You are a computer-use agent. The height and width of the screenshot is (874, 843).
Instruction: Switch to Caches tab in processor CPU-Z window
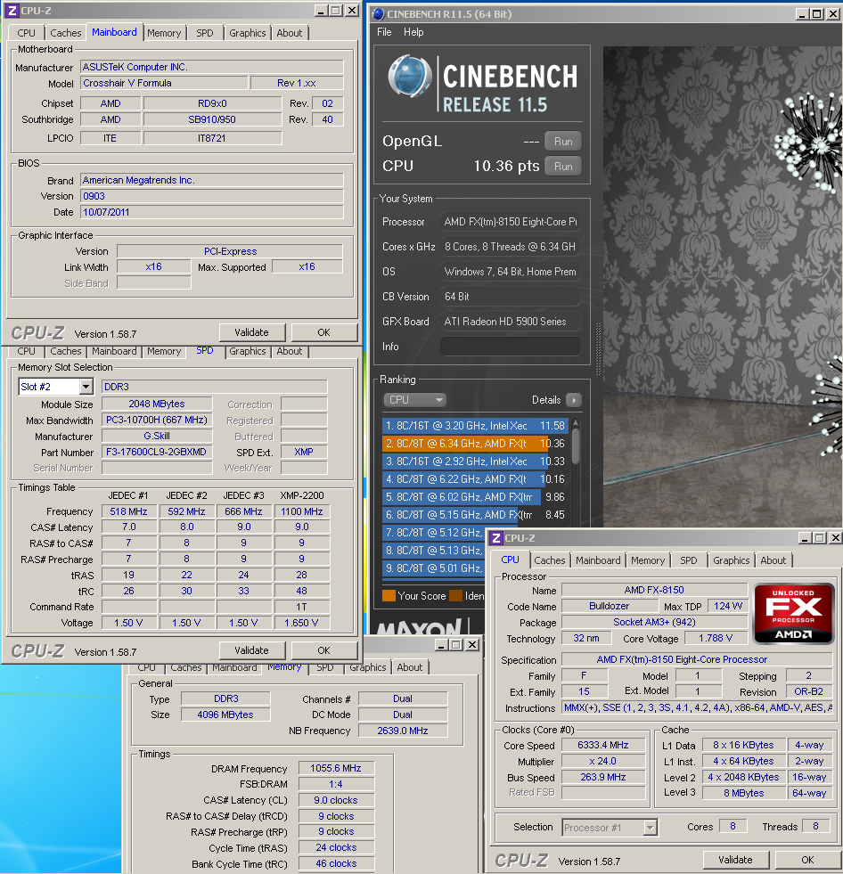[x=550, y=560]
